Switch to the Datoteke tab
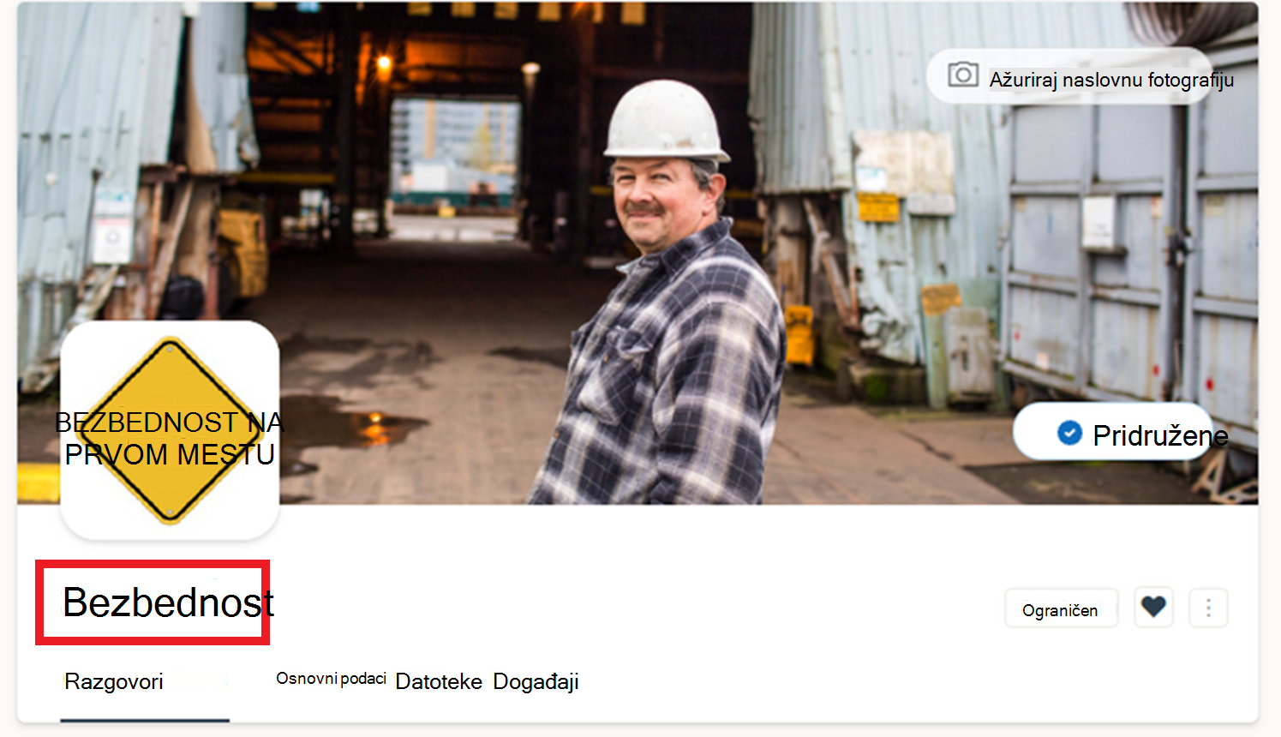The height and width of the screenshot is (737, 1281). point(439,682)
